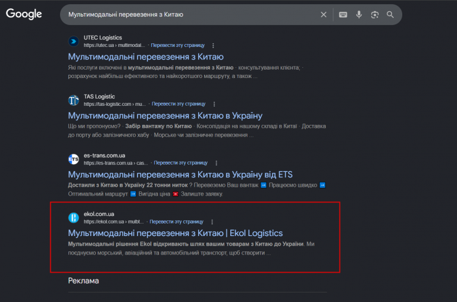Screen dimensions: 457x302
Task: Open es-trans.com.ua ETS favicon
Action: 73,159
